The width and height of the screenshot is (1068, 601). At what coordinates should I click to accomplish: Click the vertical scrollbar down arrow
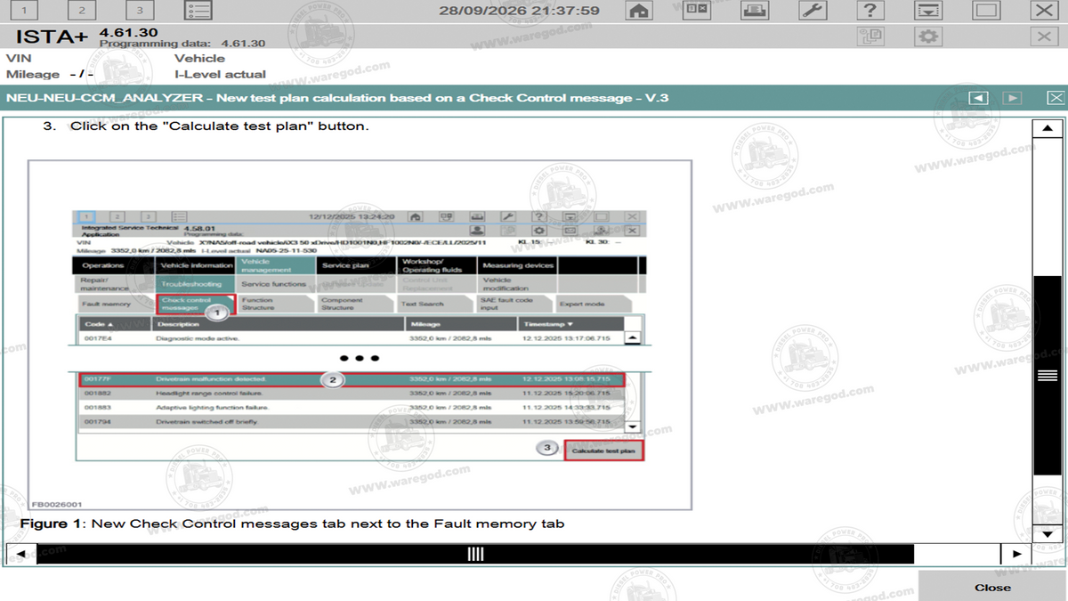pos(1048,533)
